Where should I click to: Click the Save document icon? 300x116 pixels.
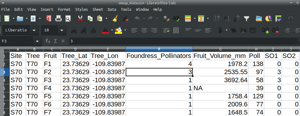[33, 19]
